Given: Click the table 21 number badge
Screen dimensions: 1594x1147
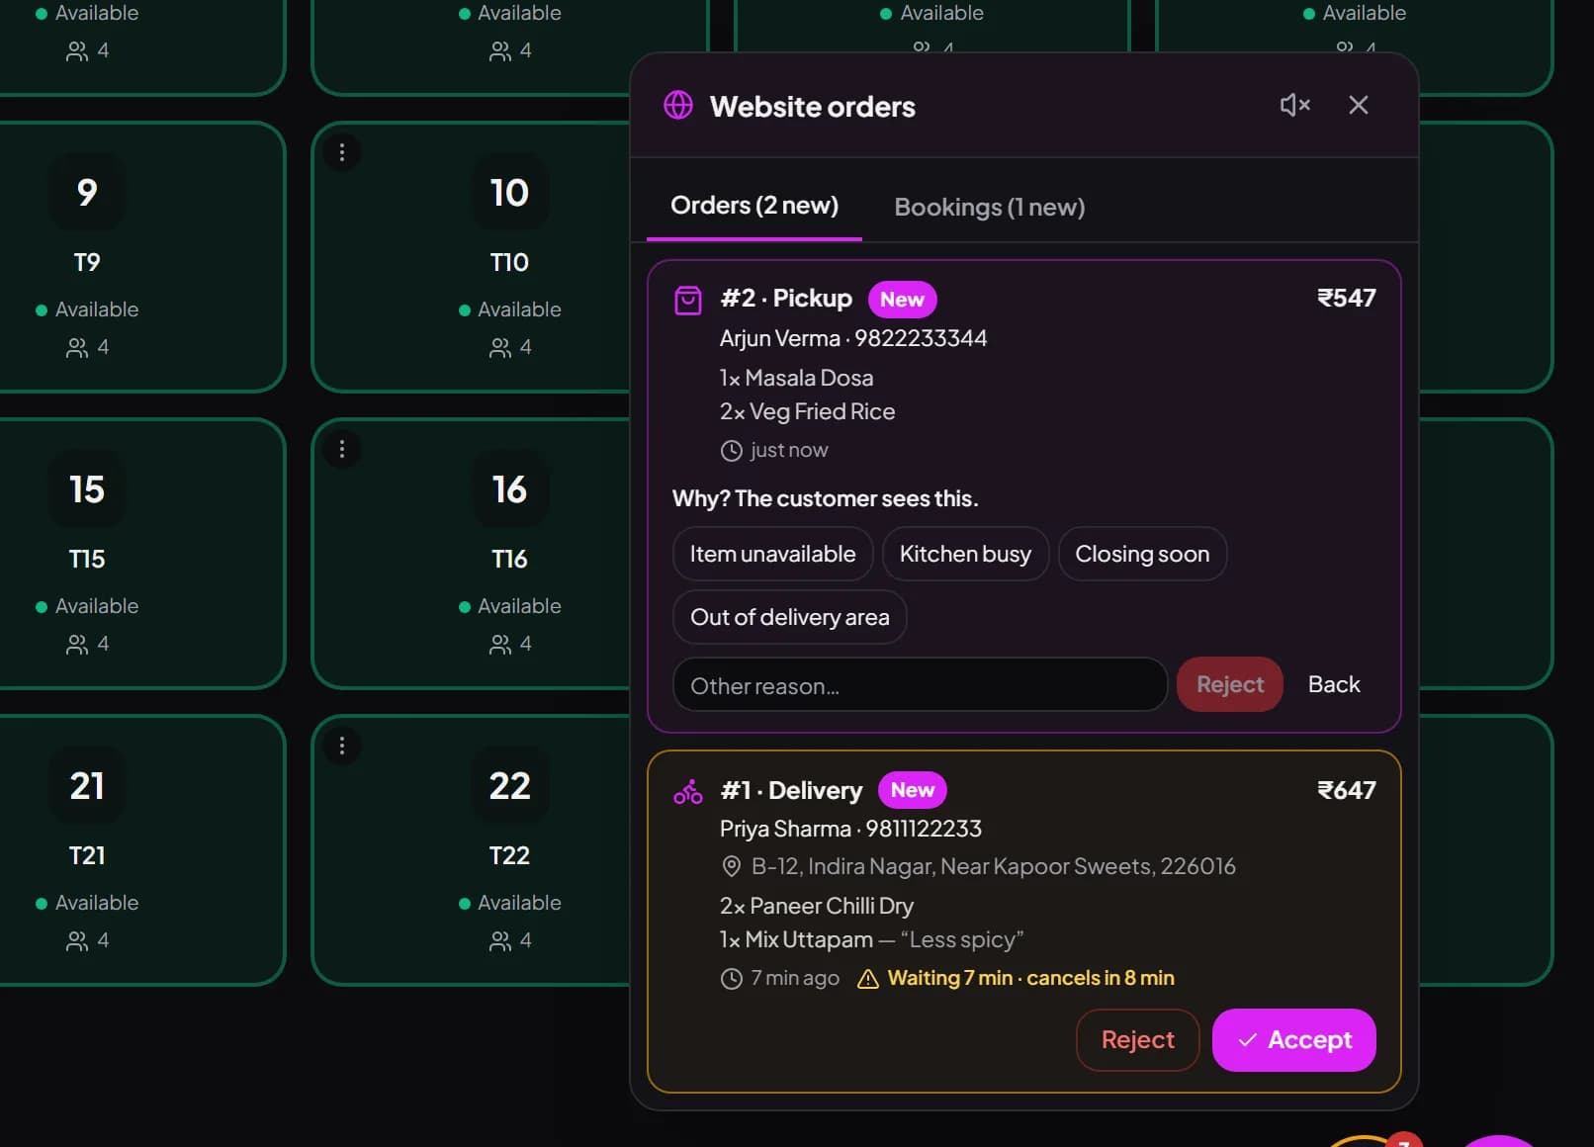Looking at the screenshot, I should pos(87,786).
